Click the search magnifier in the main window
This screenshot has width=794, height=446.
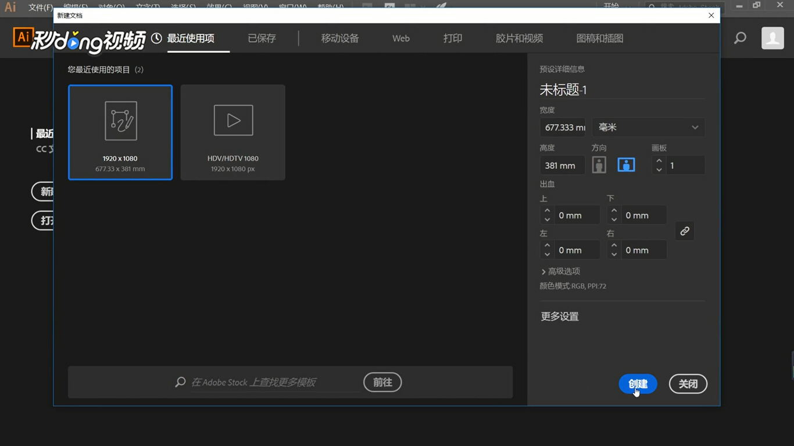pos(740,38)
